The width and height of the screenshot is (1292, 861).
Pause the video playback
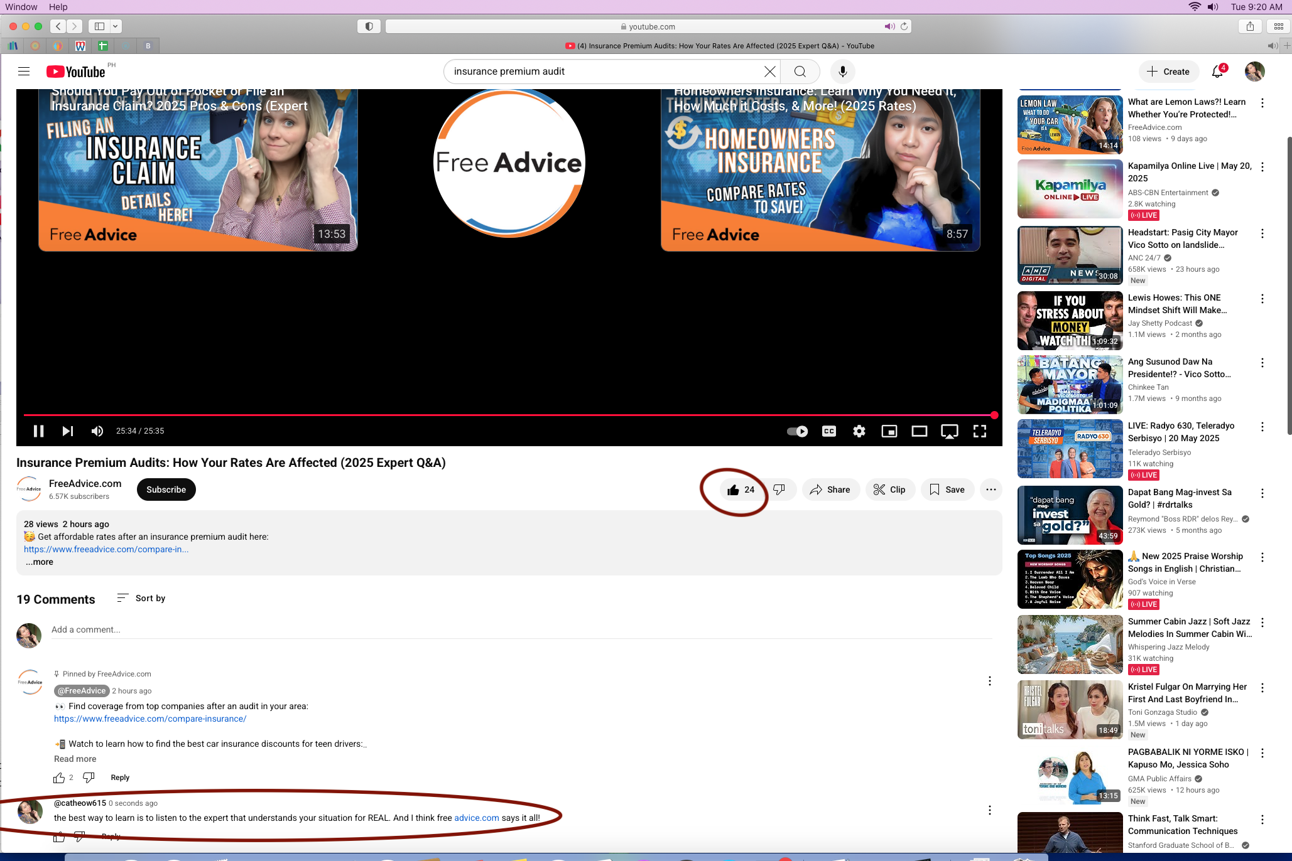(38, 431)
